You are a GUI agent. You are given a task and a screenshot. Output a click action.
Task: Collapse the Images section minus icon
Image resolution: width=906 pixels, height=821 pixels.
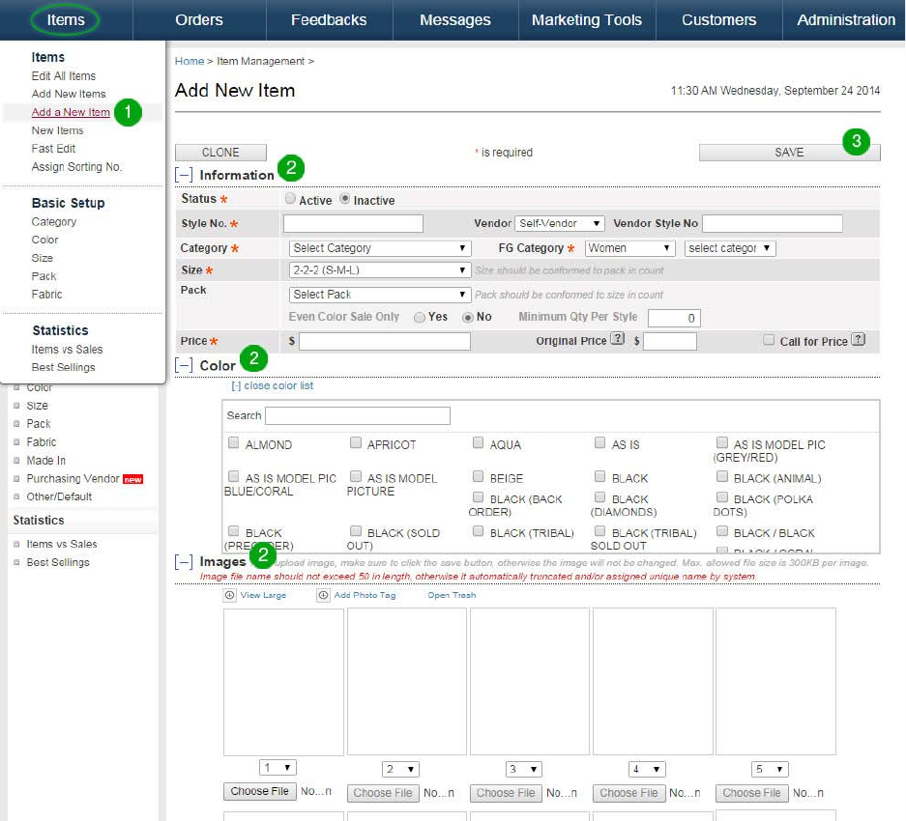point(184,561)
